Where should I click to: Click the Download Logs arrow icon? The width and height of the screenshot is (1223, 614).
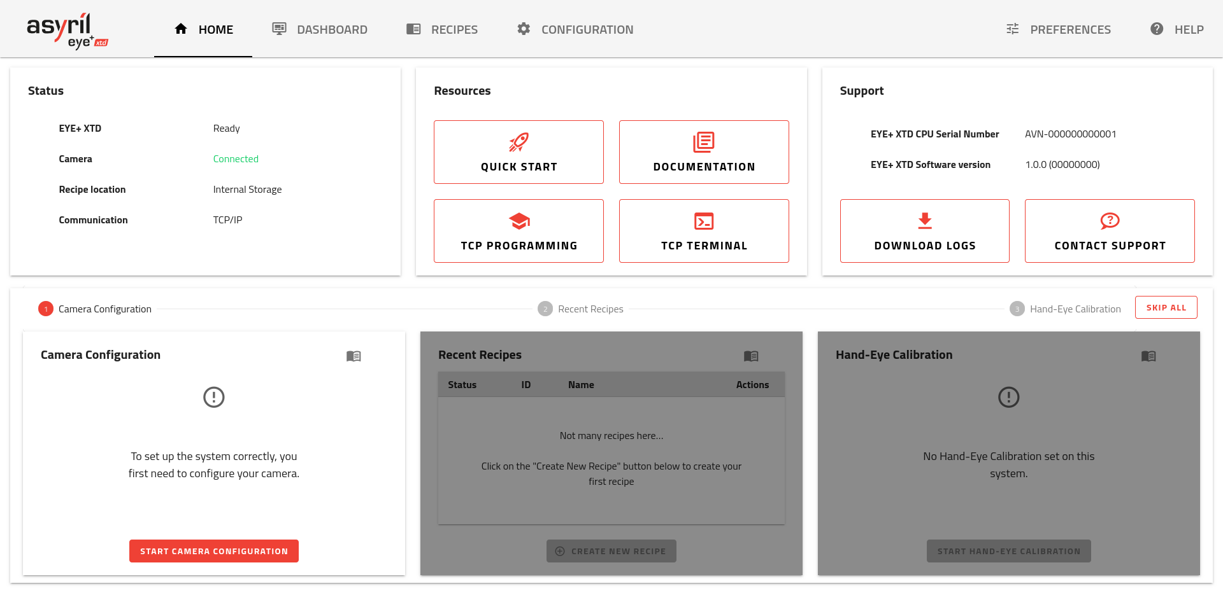pos(925,221)
